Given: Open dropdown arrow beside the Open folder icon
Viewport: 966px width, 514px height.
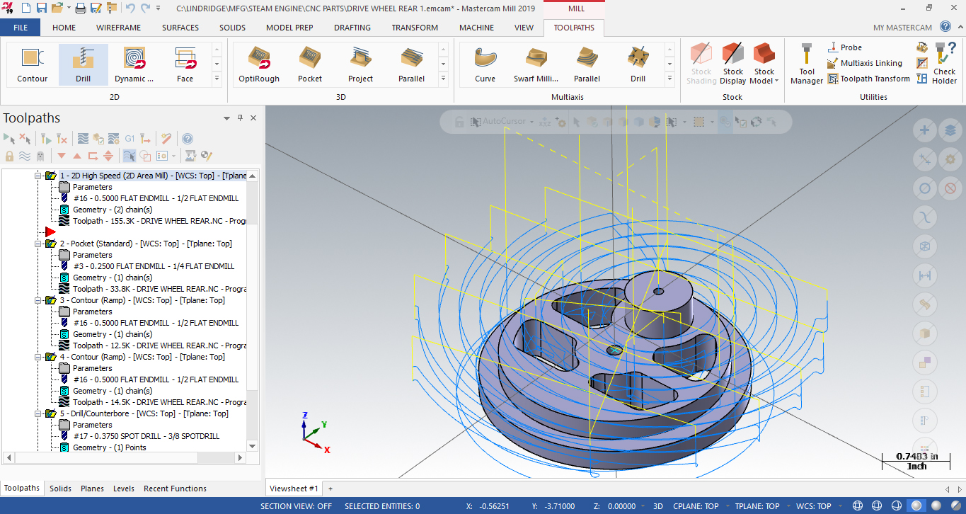Looking at the screenshot, I should point(67,8).
